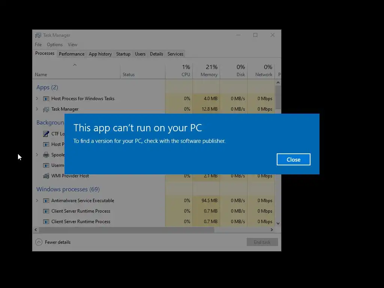Click Host Process for Windows Tasks icon
Screen dimensions: 384x288
point(46,99)
